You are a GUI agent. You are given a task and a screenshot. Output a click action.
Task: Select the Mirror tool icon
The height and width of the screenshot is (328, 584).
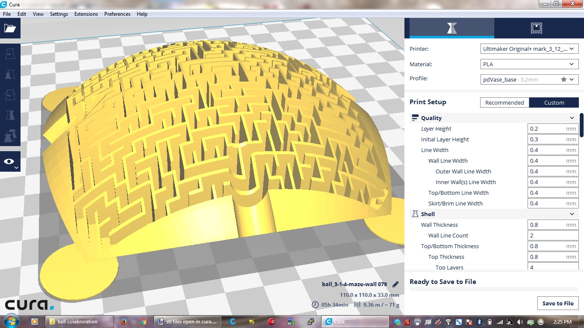coord(10,115)
